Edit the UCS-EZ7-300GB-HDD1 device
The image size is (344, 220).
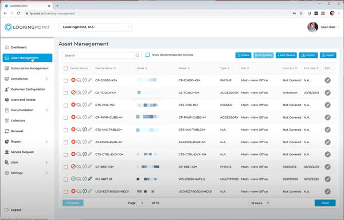click(x=327, y=191)
